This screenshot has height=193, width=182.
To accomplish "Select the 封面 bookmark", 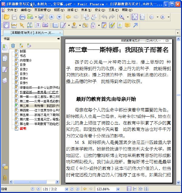I will [23, 51].
